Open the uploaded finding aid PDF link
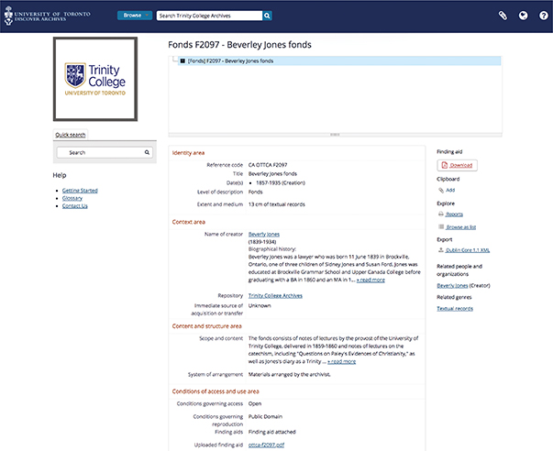This screenshot has height=451, width=553. (266, 445)
